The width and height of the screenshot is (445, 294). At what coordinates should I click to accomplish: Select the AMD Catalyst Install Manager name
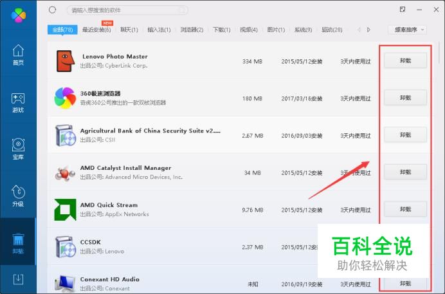coord(126,168)
